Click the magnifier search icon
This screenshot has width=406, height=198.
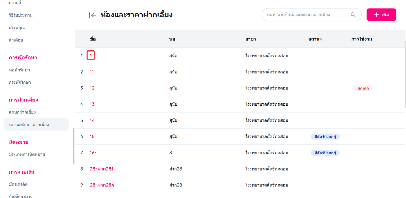point(353,15)
